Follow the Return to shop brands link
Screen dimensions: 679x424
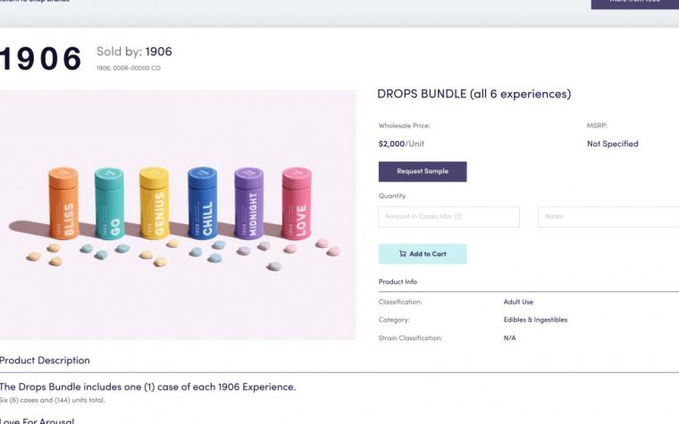(35, 1)
